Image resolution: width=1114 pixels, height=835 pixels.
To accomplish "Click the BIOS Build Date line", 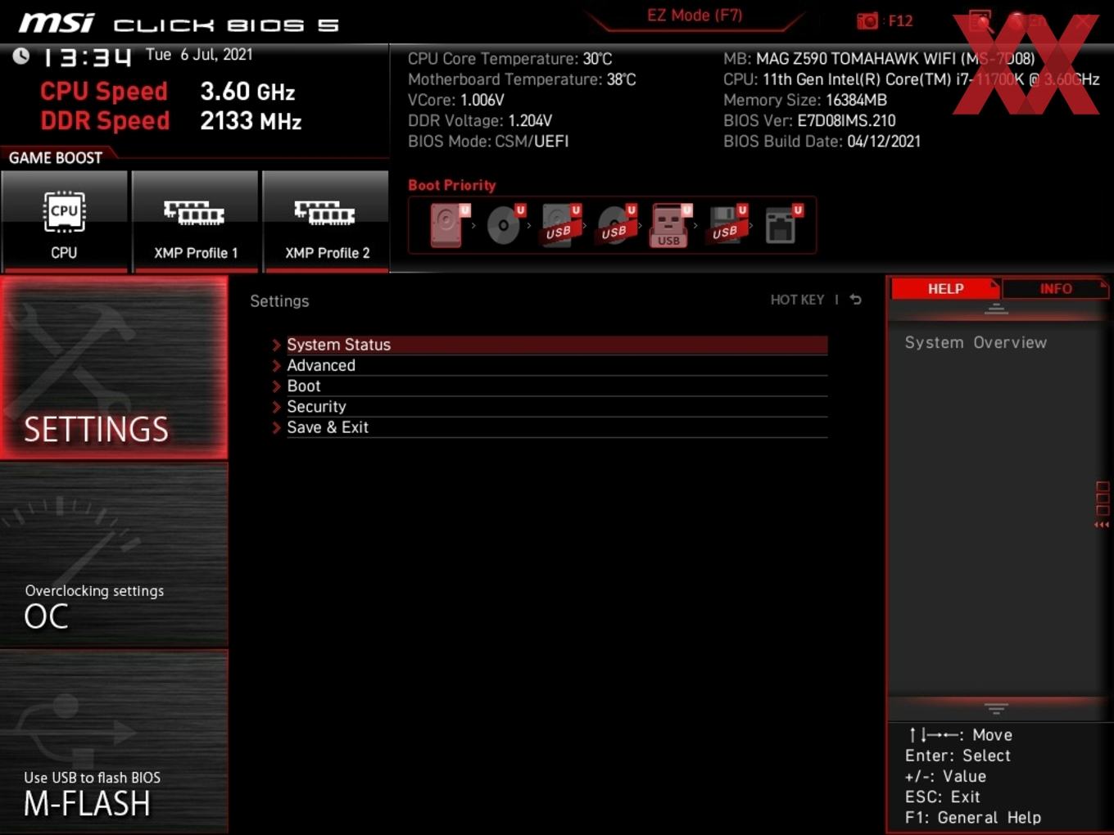I will [822, 141].
